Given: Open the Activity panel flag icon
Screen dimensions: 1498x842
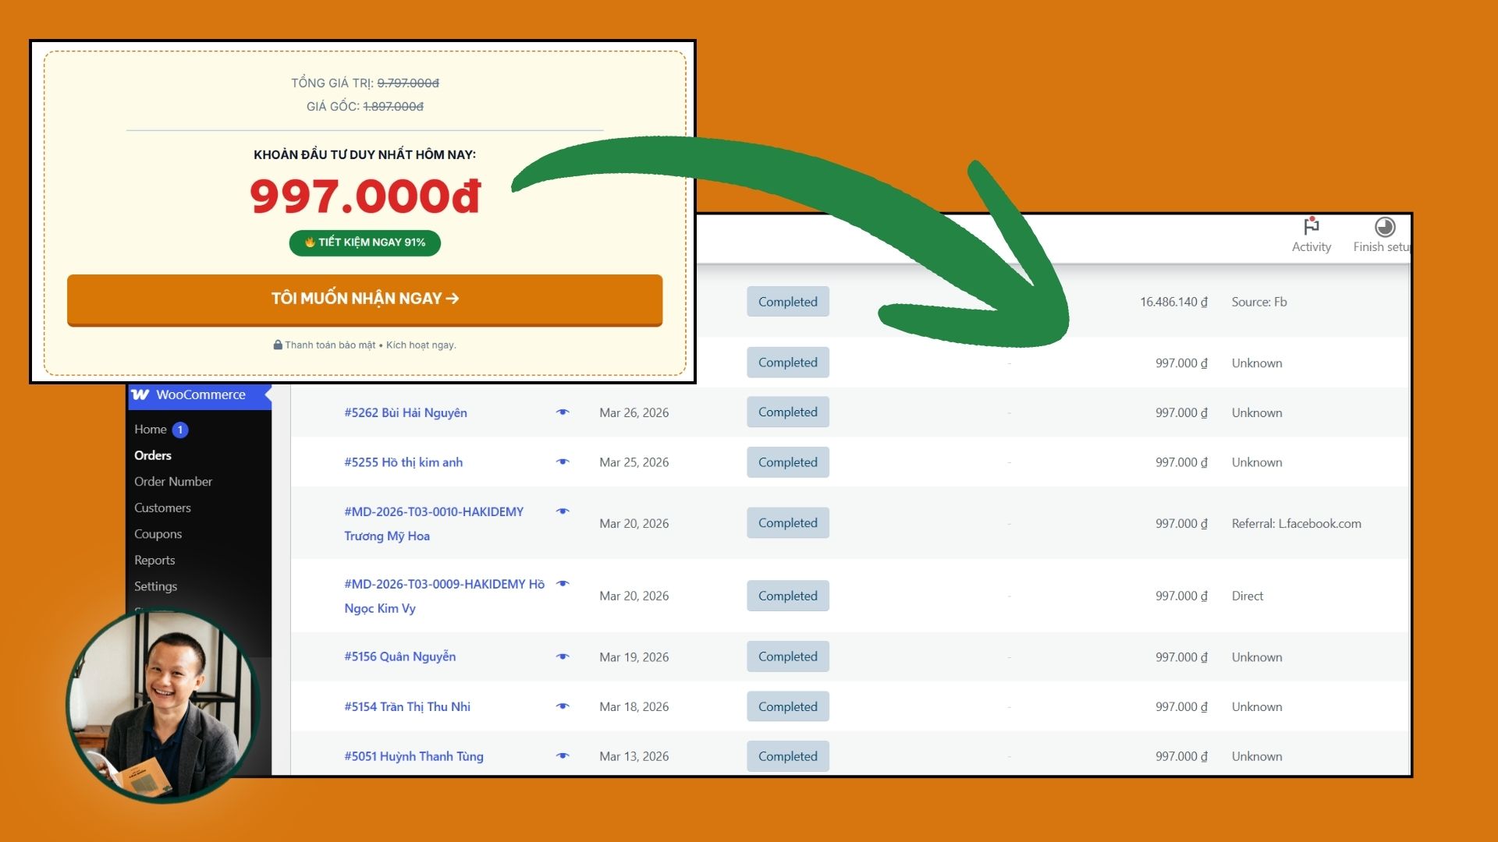Looking at the screenshot, I should pos(1312,226).
